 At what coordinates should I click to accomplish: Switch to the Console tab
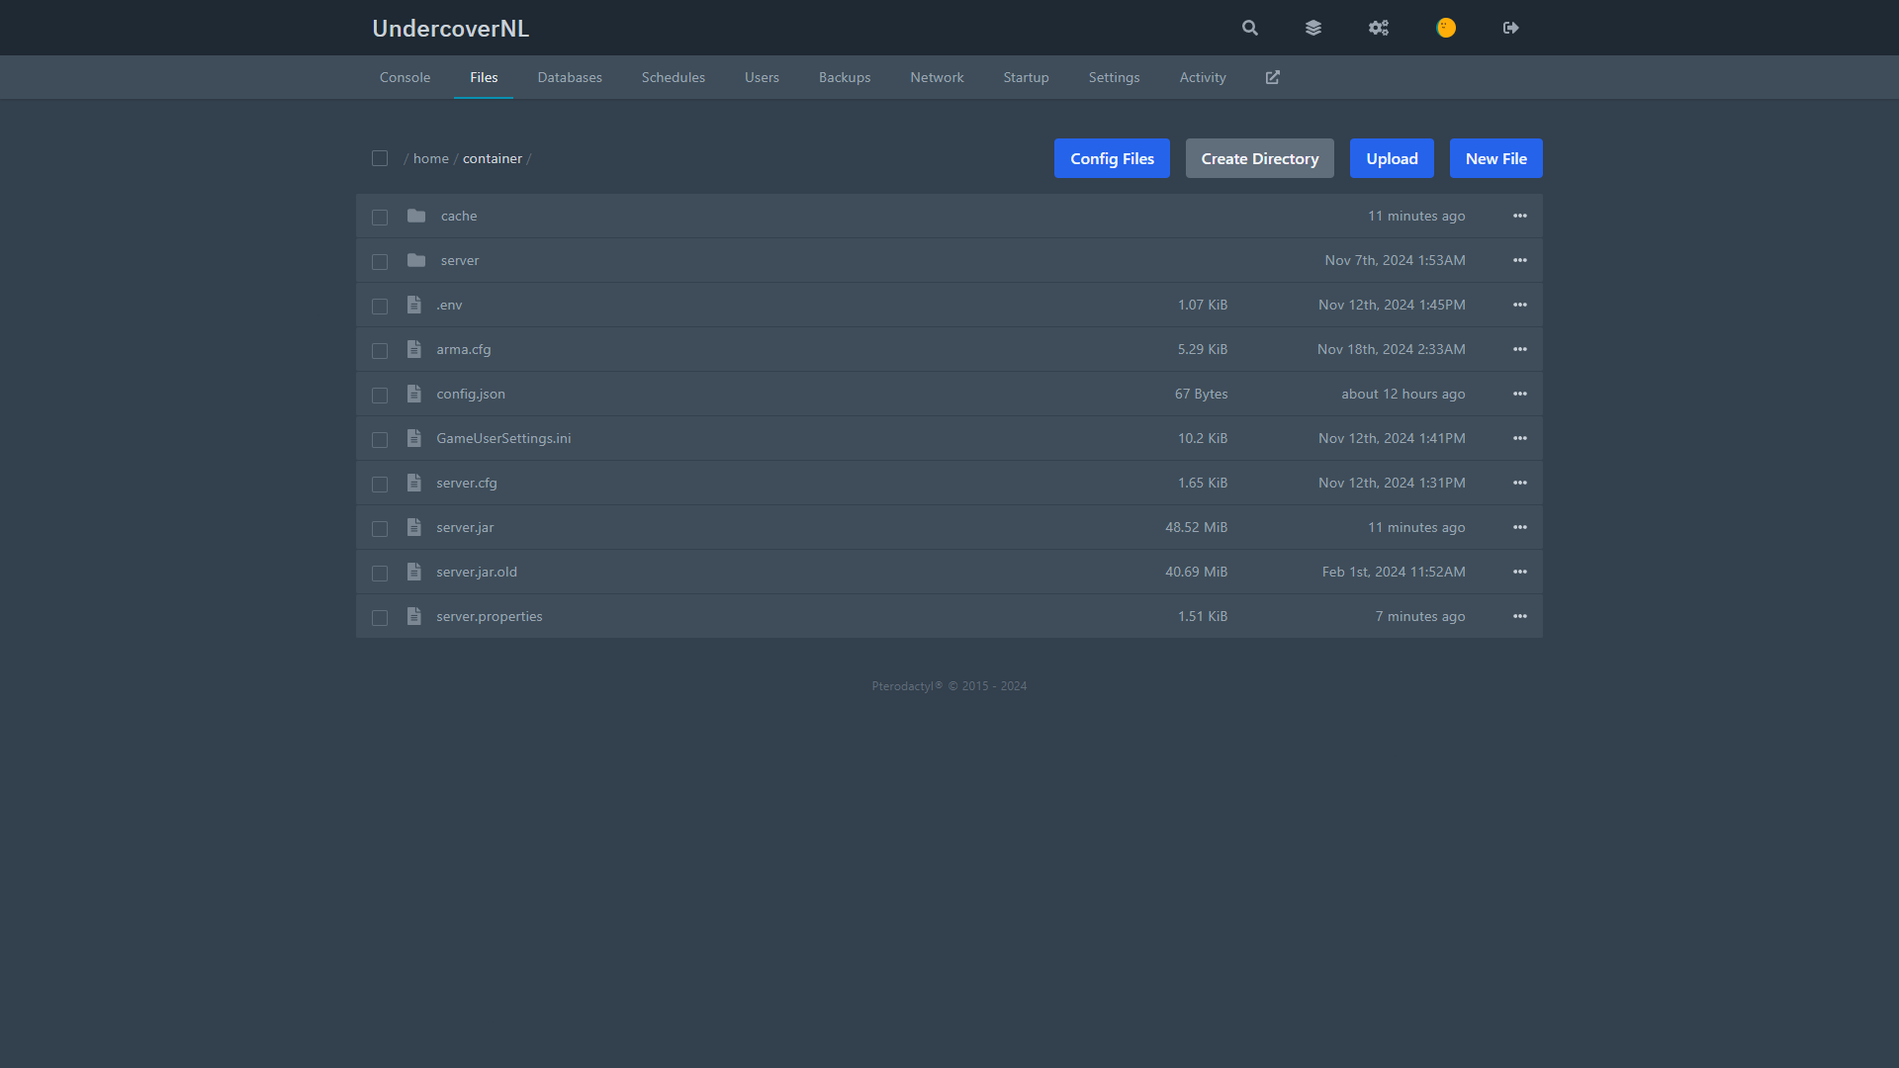(405, 77)
